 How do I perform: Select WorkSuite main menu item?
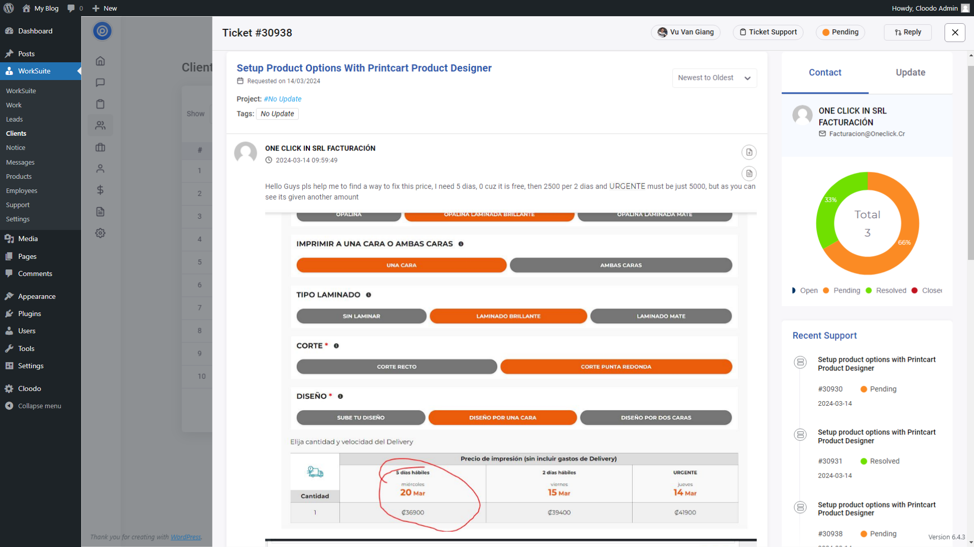(x=41, y=71)
